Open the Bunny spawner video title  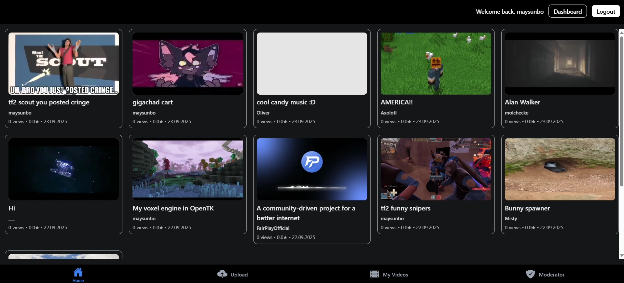527,208
